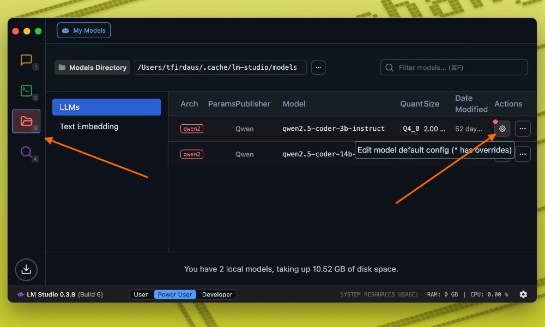Sort by Date Modified column header
Screen dimensions: 545x327
click(x=471, y=104)
